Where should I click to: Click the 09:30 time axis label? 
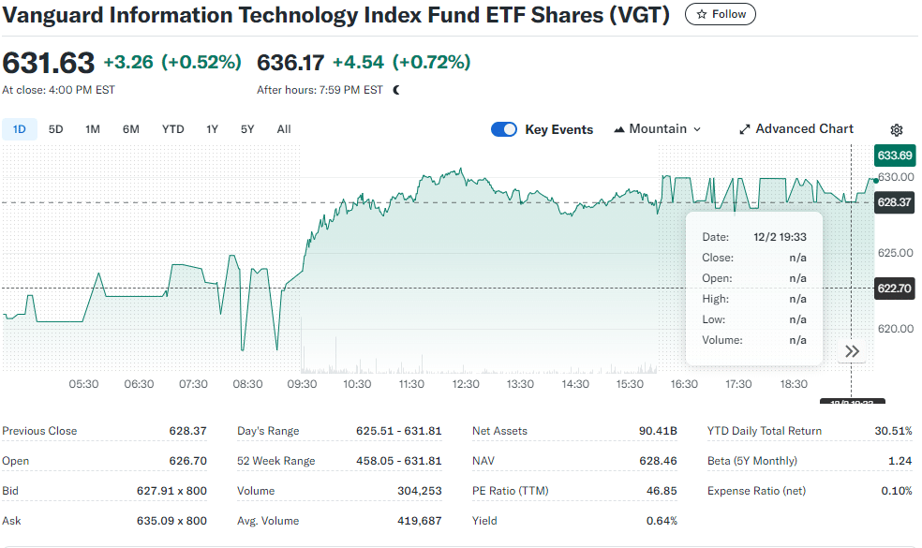click(302, 384)
